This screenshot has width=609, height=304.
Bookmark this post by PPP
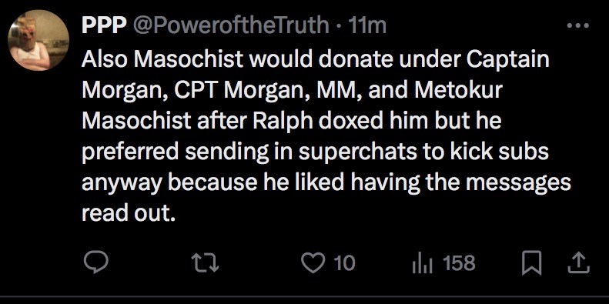[532, 263]
